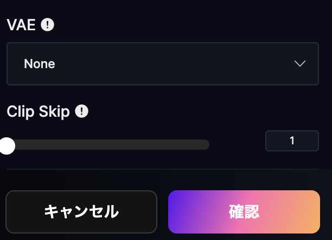Click the "Clip Skip" label text

click(x=38, y=111)
